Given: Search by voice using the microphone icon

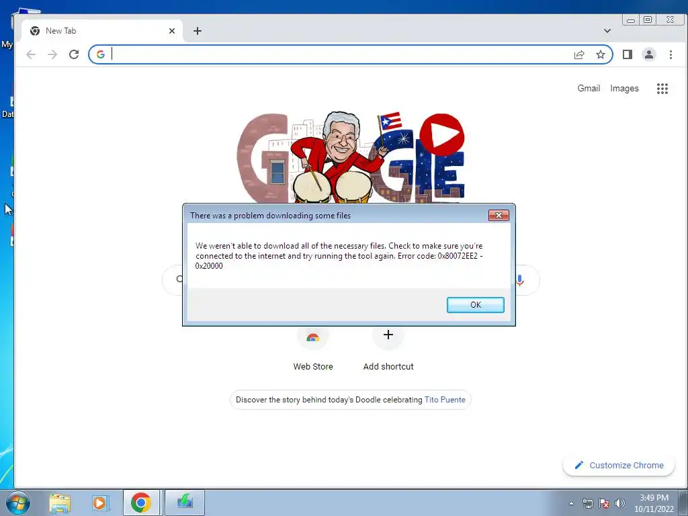Looking at the screenshot, I should [521, 279].
